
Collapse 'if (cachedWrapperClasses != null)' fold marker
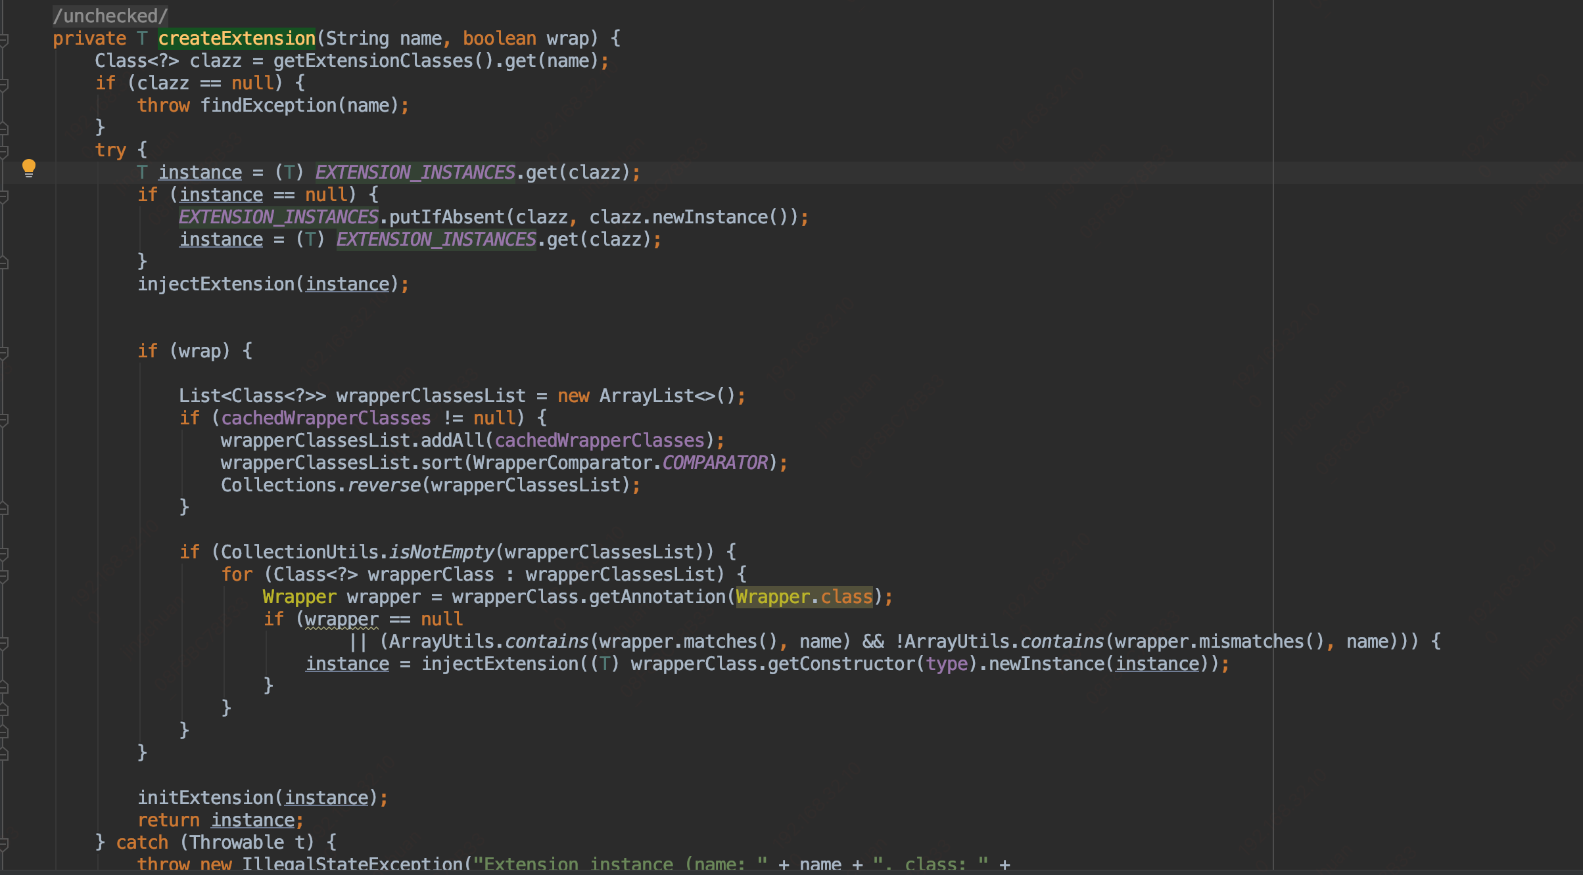coord(4,419)
